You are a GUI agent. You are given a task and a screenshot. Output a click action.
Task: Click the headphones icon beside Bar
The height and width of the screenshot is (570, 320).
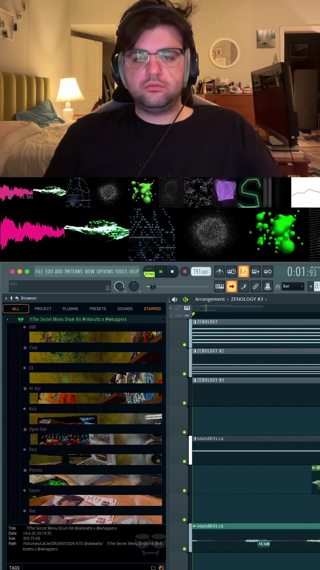pos(278,287)
